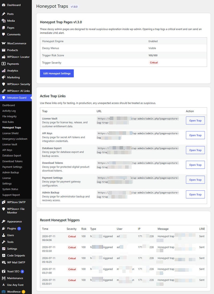Viewport: 214px width, 294px height.
Task: Open the Activity Log submenu item
Action: [9, 111]
